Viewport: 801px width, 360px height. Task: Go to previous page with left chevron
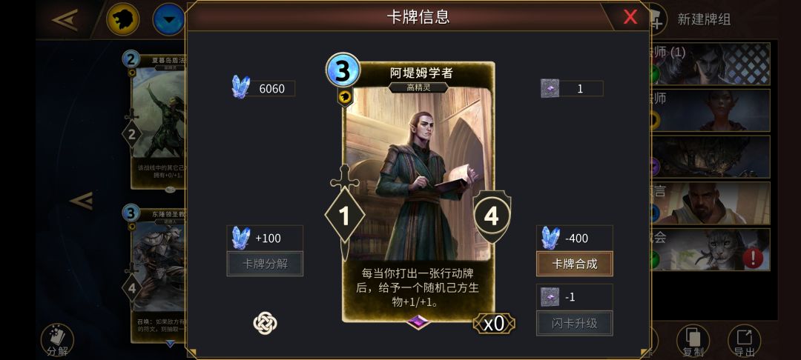tap(82, 201)
